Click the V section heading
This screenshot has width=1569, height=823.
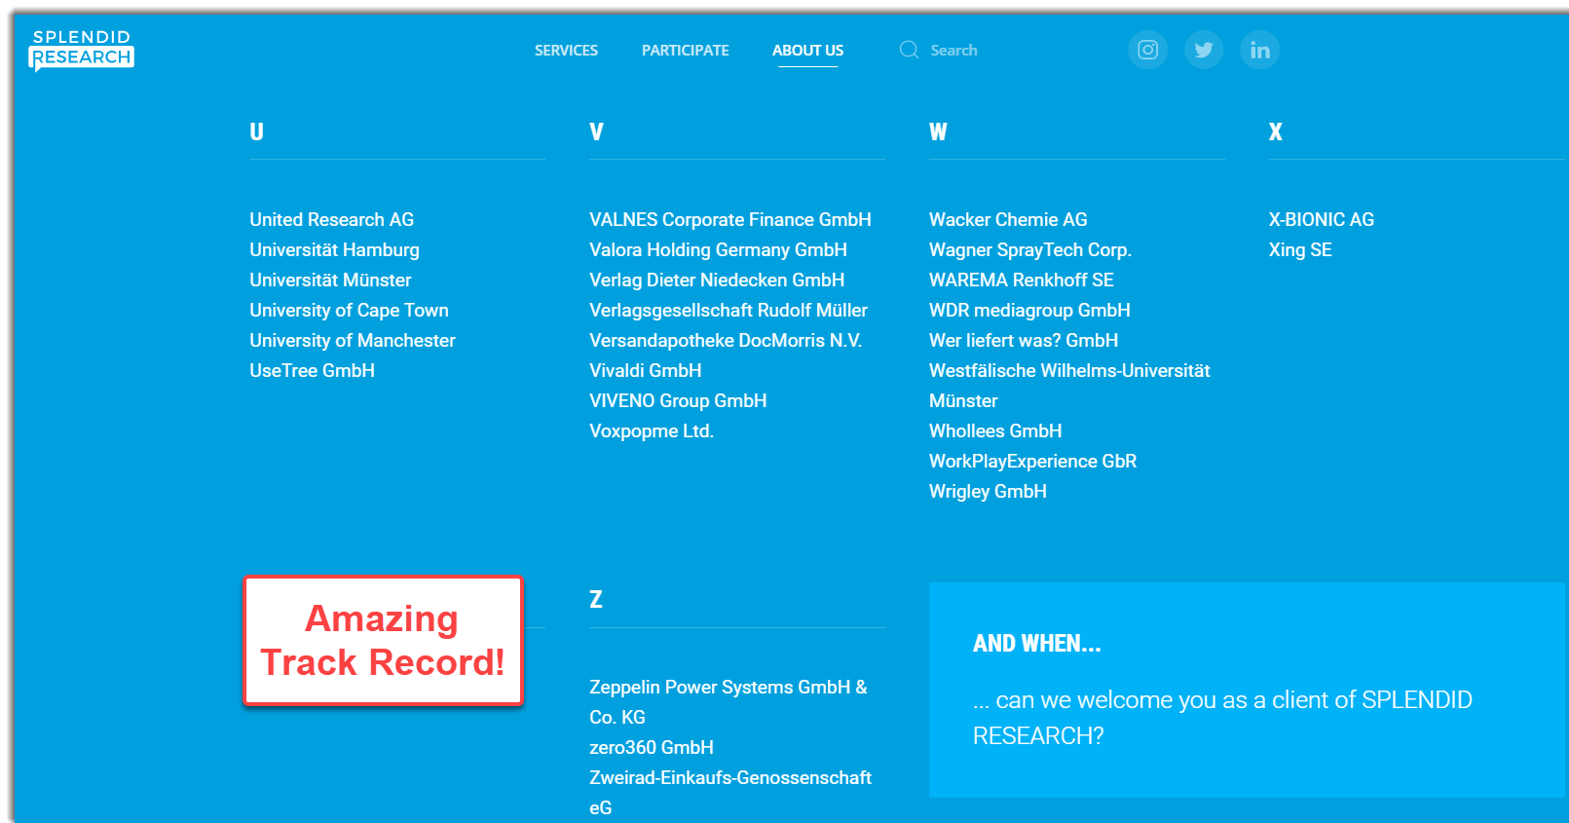pos(596,132)
